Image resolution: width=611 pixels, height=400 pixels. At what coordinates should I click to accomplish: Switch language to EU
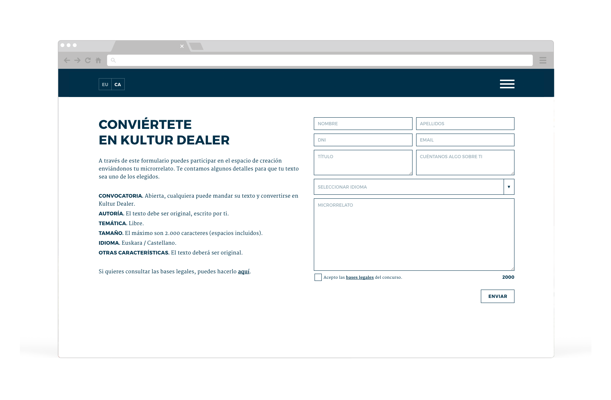(x=105, y=84)
